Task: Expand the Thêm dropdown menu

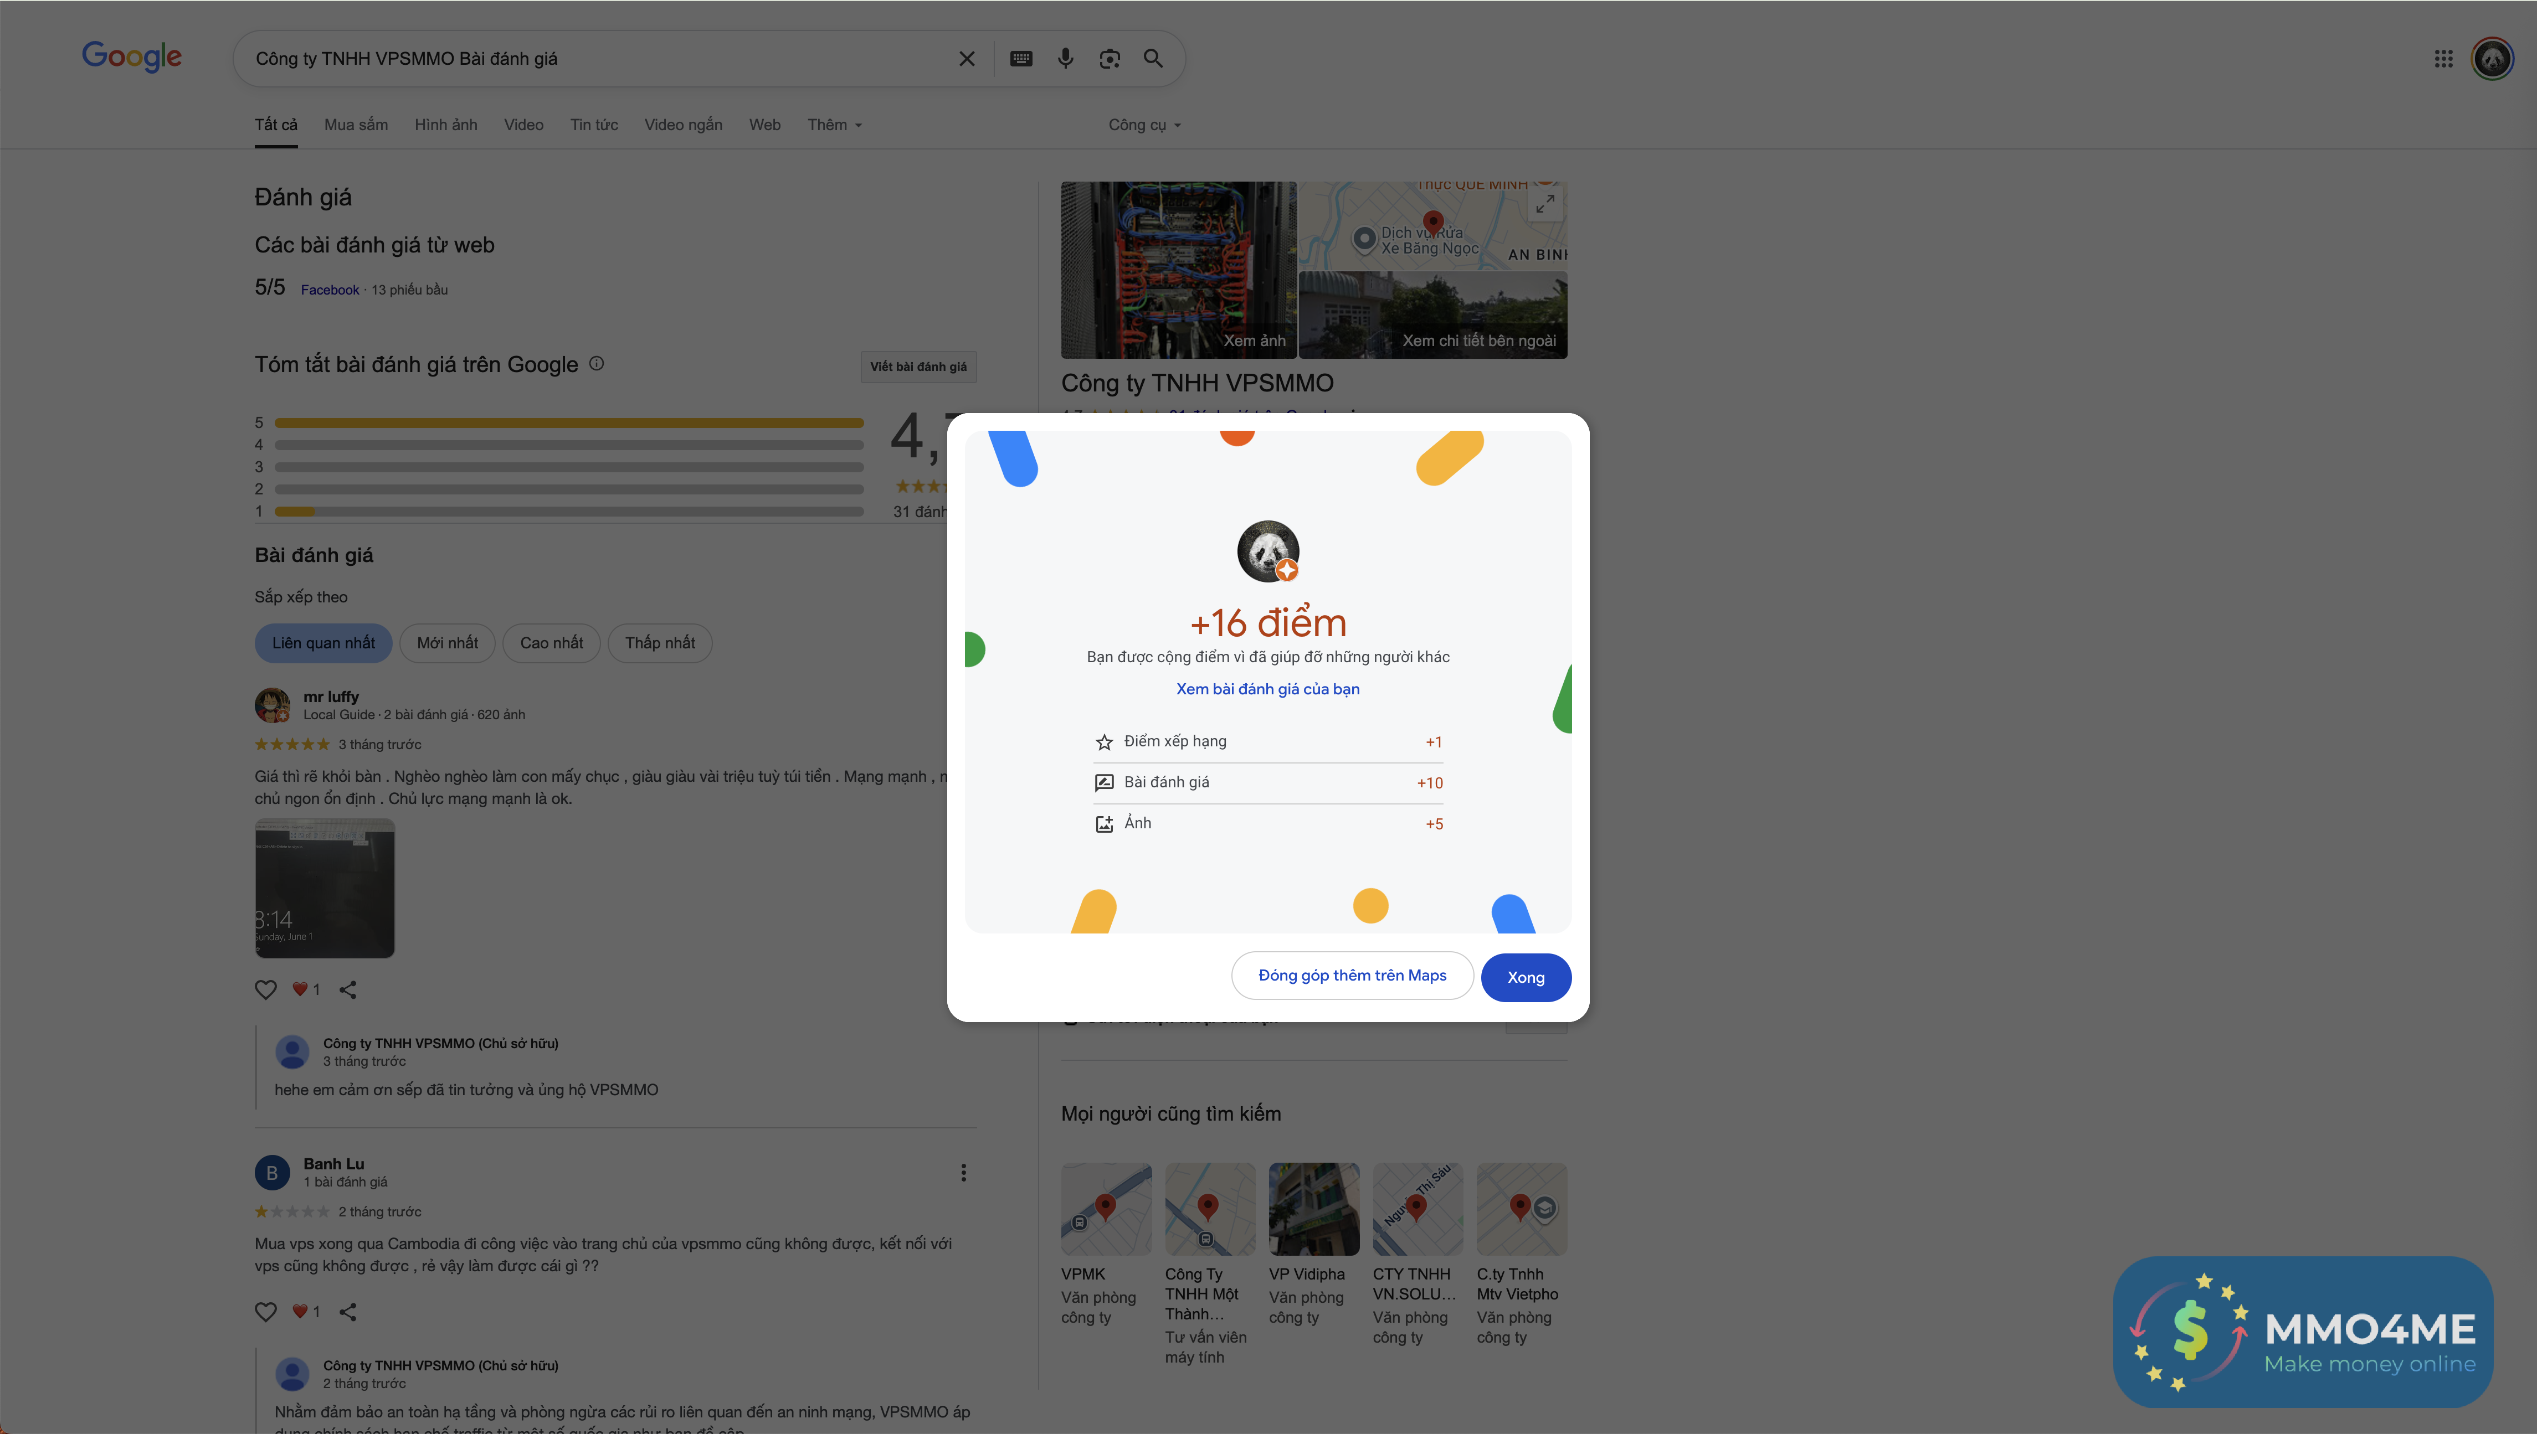Action: (x=835, y=125)
